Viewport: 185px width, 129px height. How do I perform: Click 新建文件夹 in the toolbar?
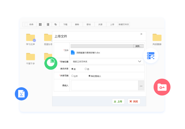124,24
